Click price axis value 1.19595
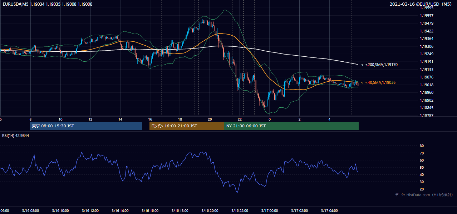 (427, 8)
